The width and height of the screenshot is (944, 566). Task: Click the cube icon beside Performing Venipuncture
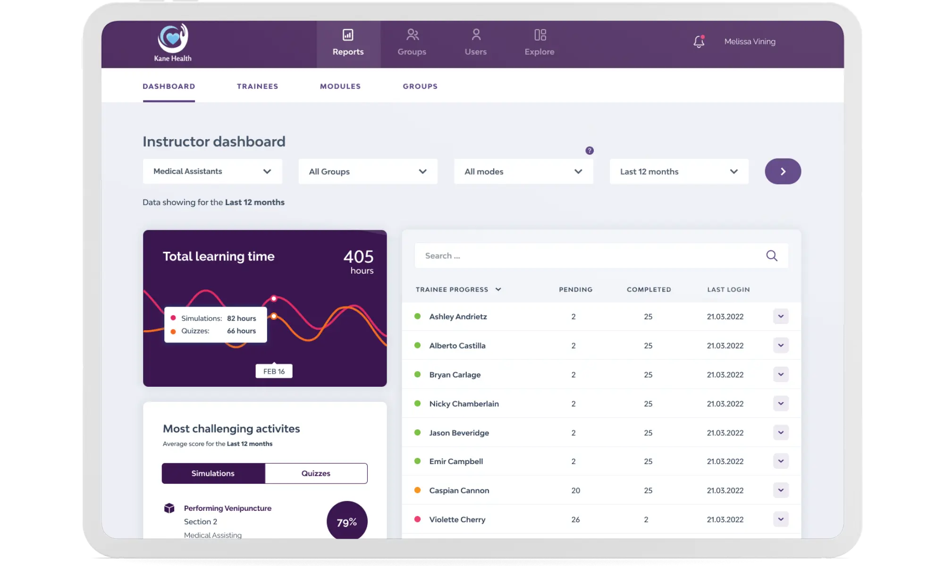(169, 508)
